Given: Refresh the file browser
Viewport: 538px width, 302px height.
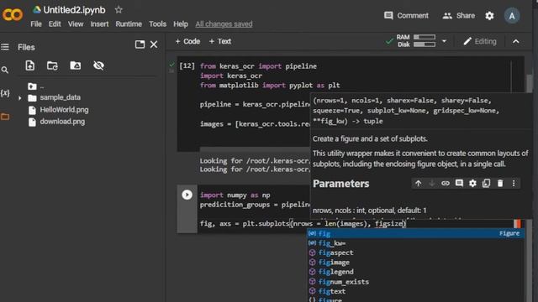Looking at the screenshot, I should (52, 65).
